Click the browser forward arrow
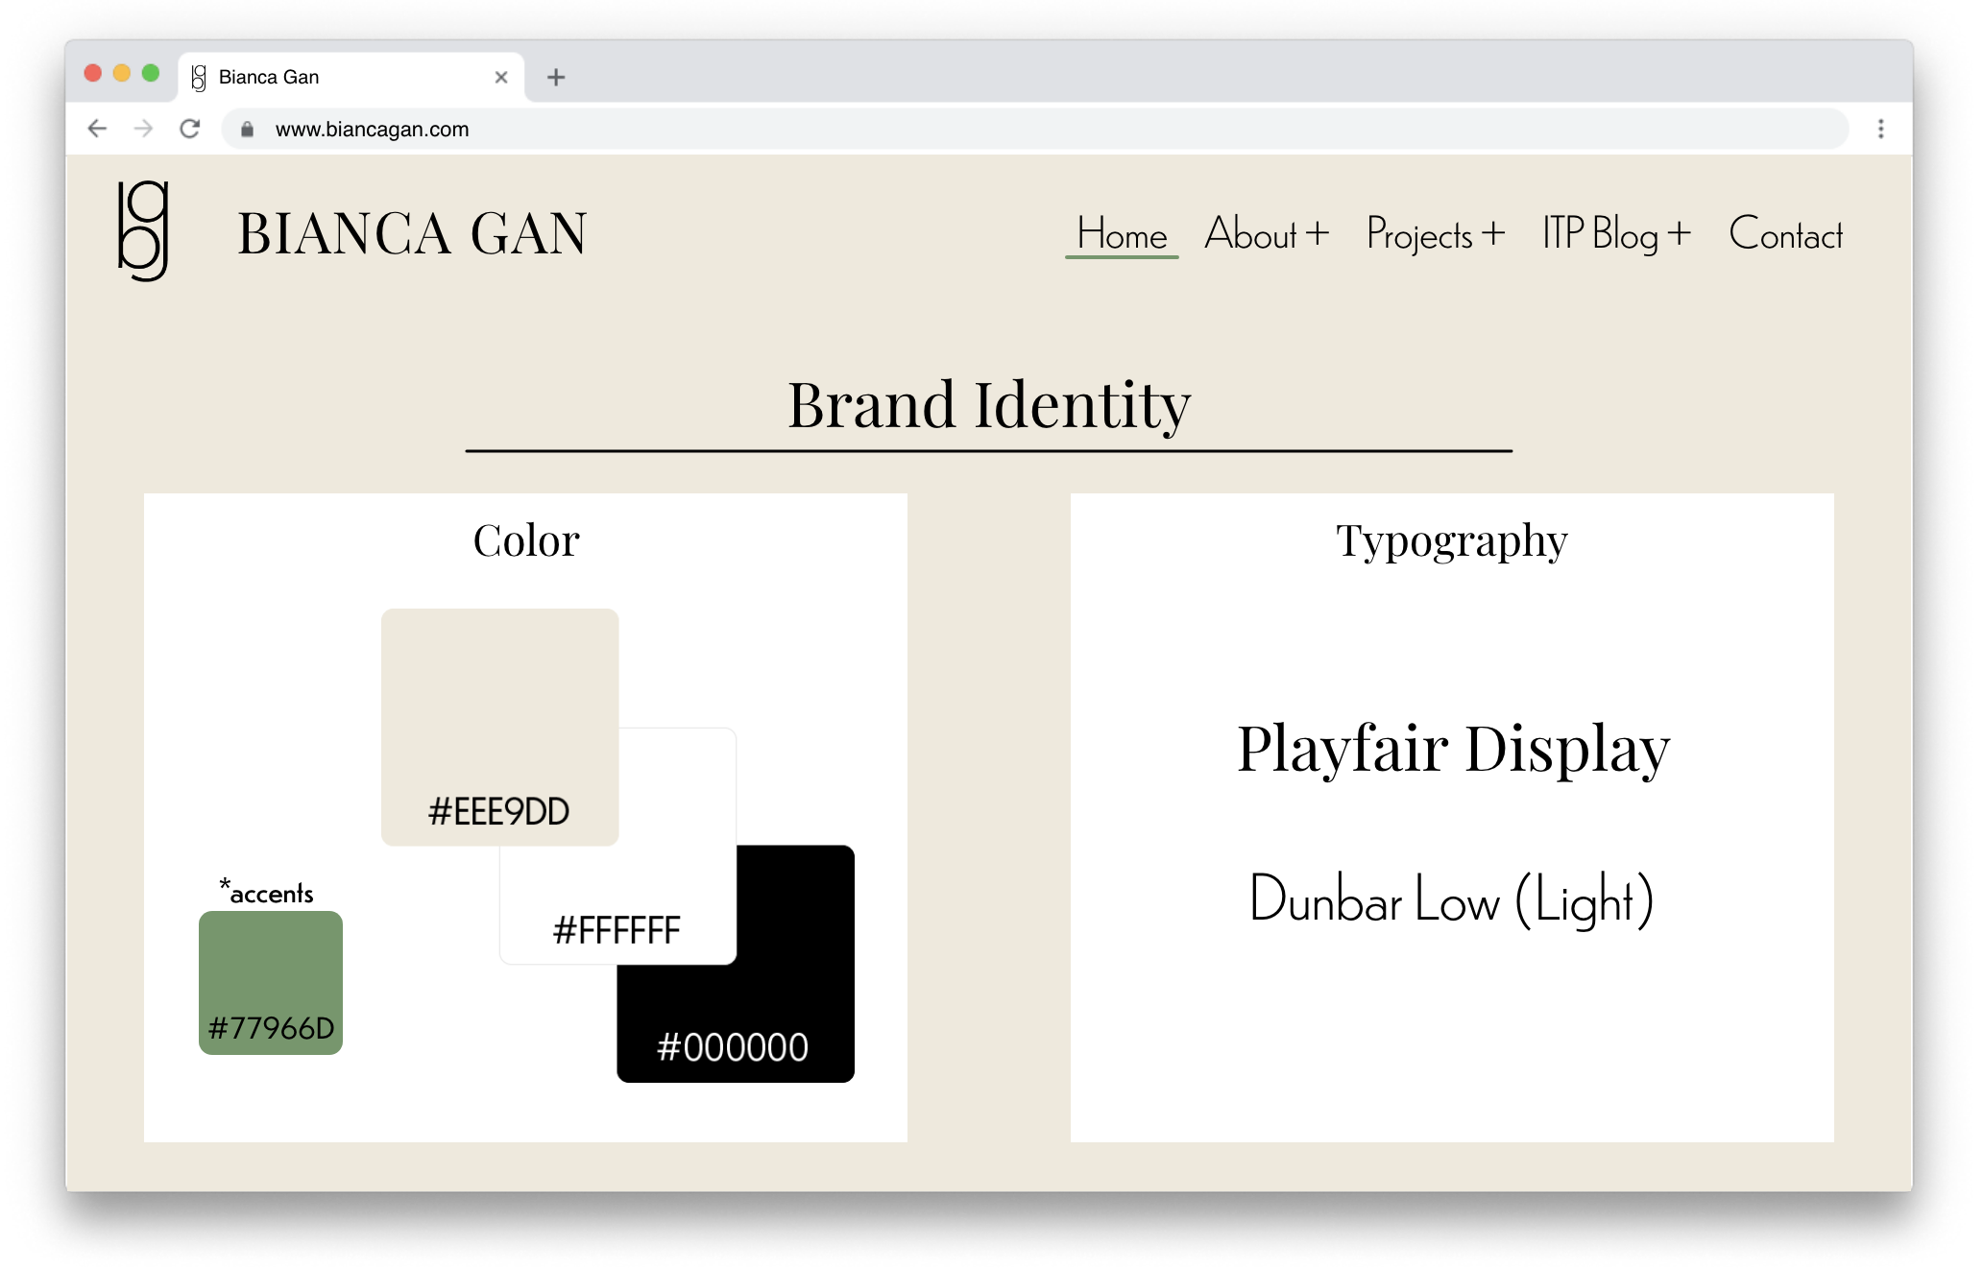This screenshot has width=1984, height=1269. (143, 129)
